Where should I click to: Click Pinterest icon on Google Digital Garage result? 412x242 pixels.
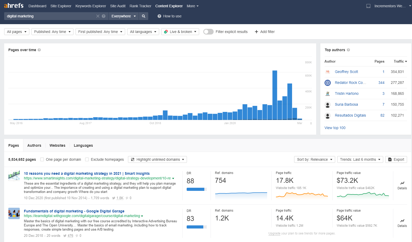click(77, 236)
